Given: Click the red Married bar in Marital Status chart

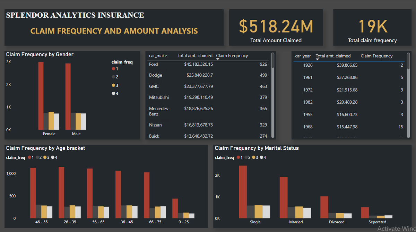Looking at the screenshot, I should [284, 198].
